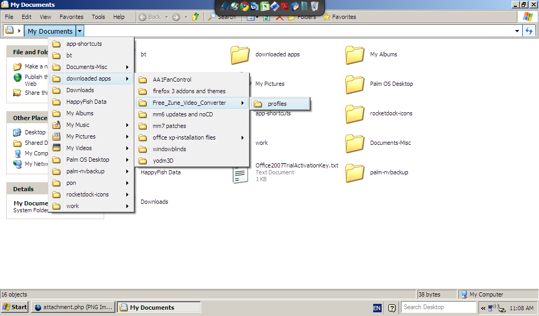
Task: Open Thunderbird mail from the dock
Action: [295, 6]
